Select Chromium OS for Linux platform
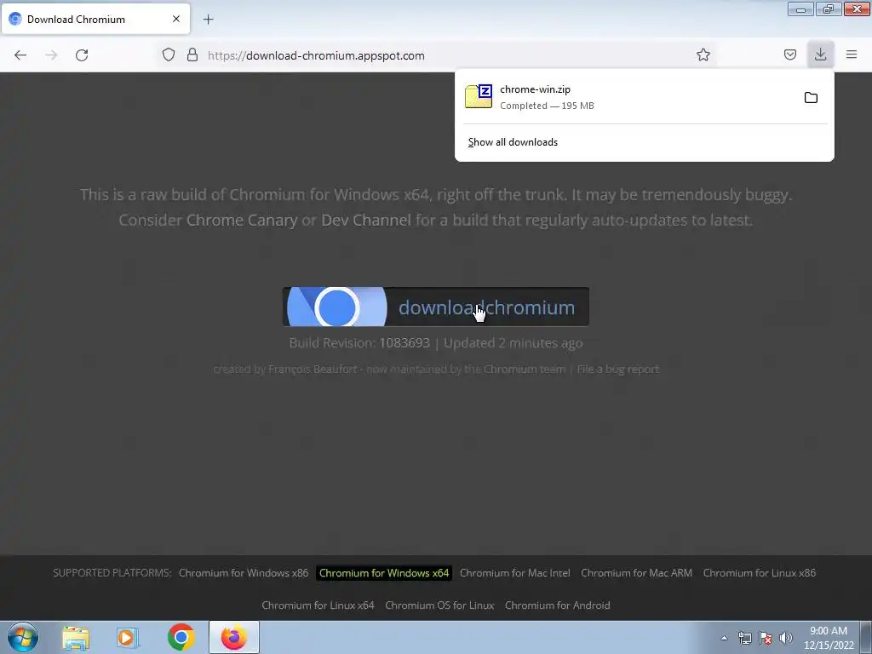Image resolution: width=872 pixels, height=654 pixels. (439, 605)
